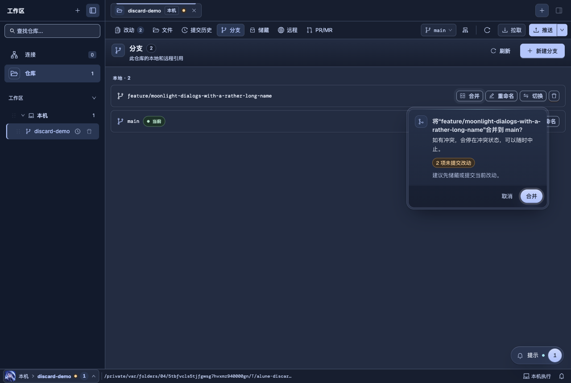Expand the status bar chevron-up arrow
This screenshot has width=571, height=383.
tap(94, 376)
